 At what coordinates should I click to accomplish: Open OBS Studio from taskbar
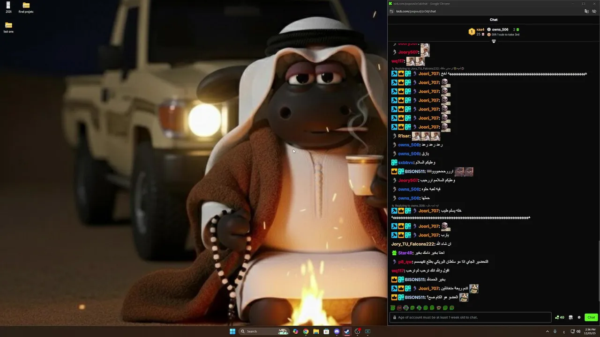click(358, 331)
